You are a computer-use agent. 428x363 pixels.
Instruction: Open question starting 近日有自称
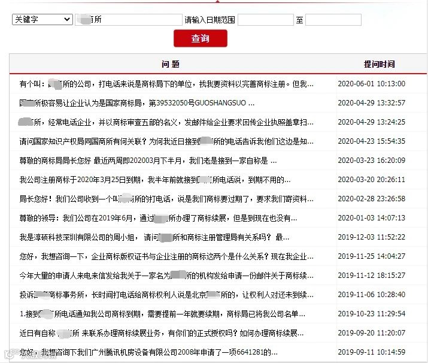pos(161,333)
